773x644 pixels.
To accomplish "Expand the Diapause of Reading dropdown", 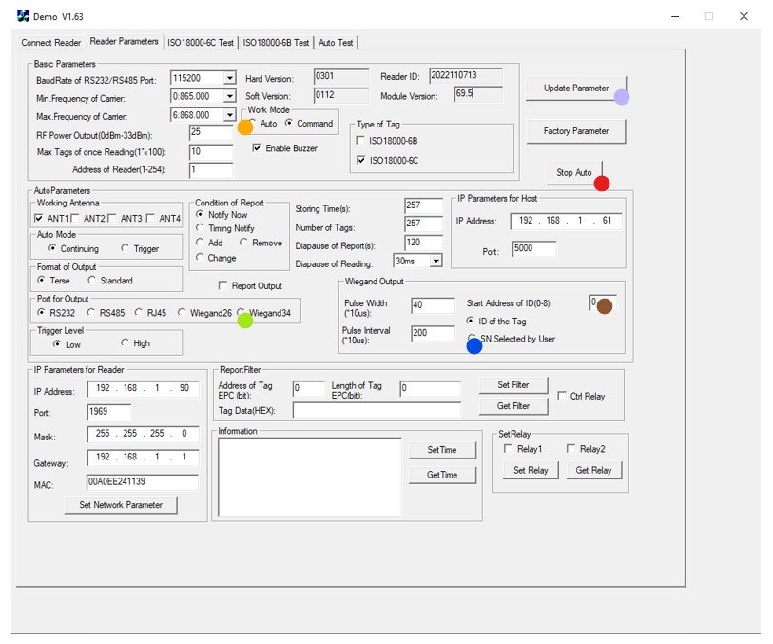I will tap(435, 261).
